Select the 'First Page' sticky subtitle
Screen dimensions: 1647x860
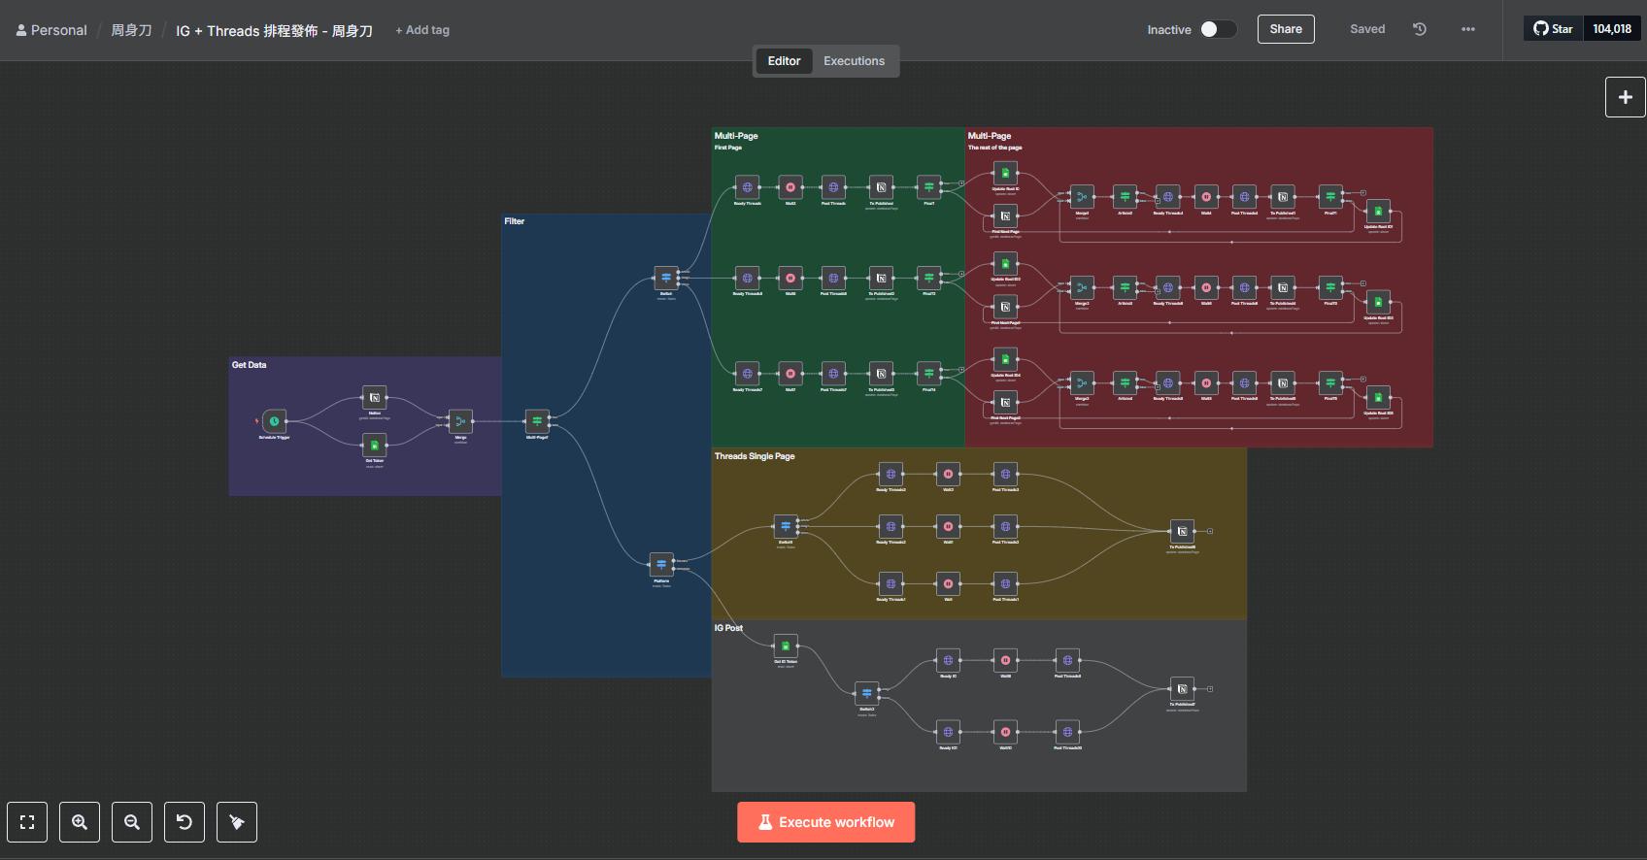click(728, 148)
